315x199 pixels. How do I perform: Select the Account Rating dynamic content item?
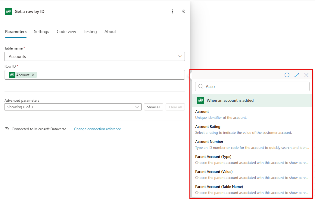coord(252,130)
